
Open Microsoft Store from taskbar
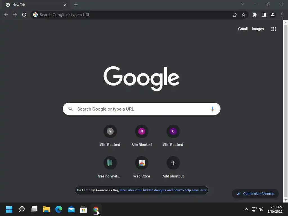pyautogui.click(x=83, y=209)
